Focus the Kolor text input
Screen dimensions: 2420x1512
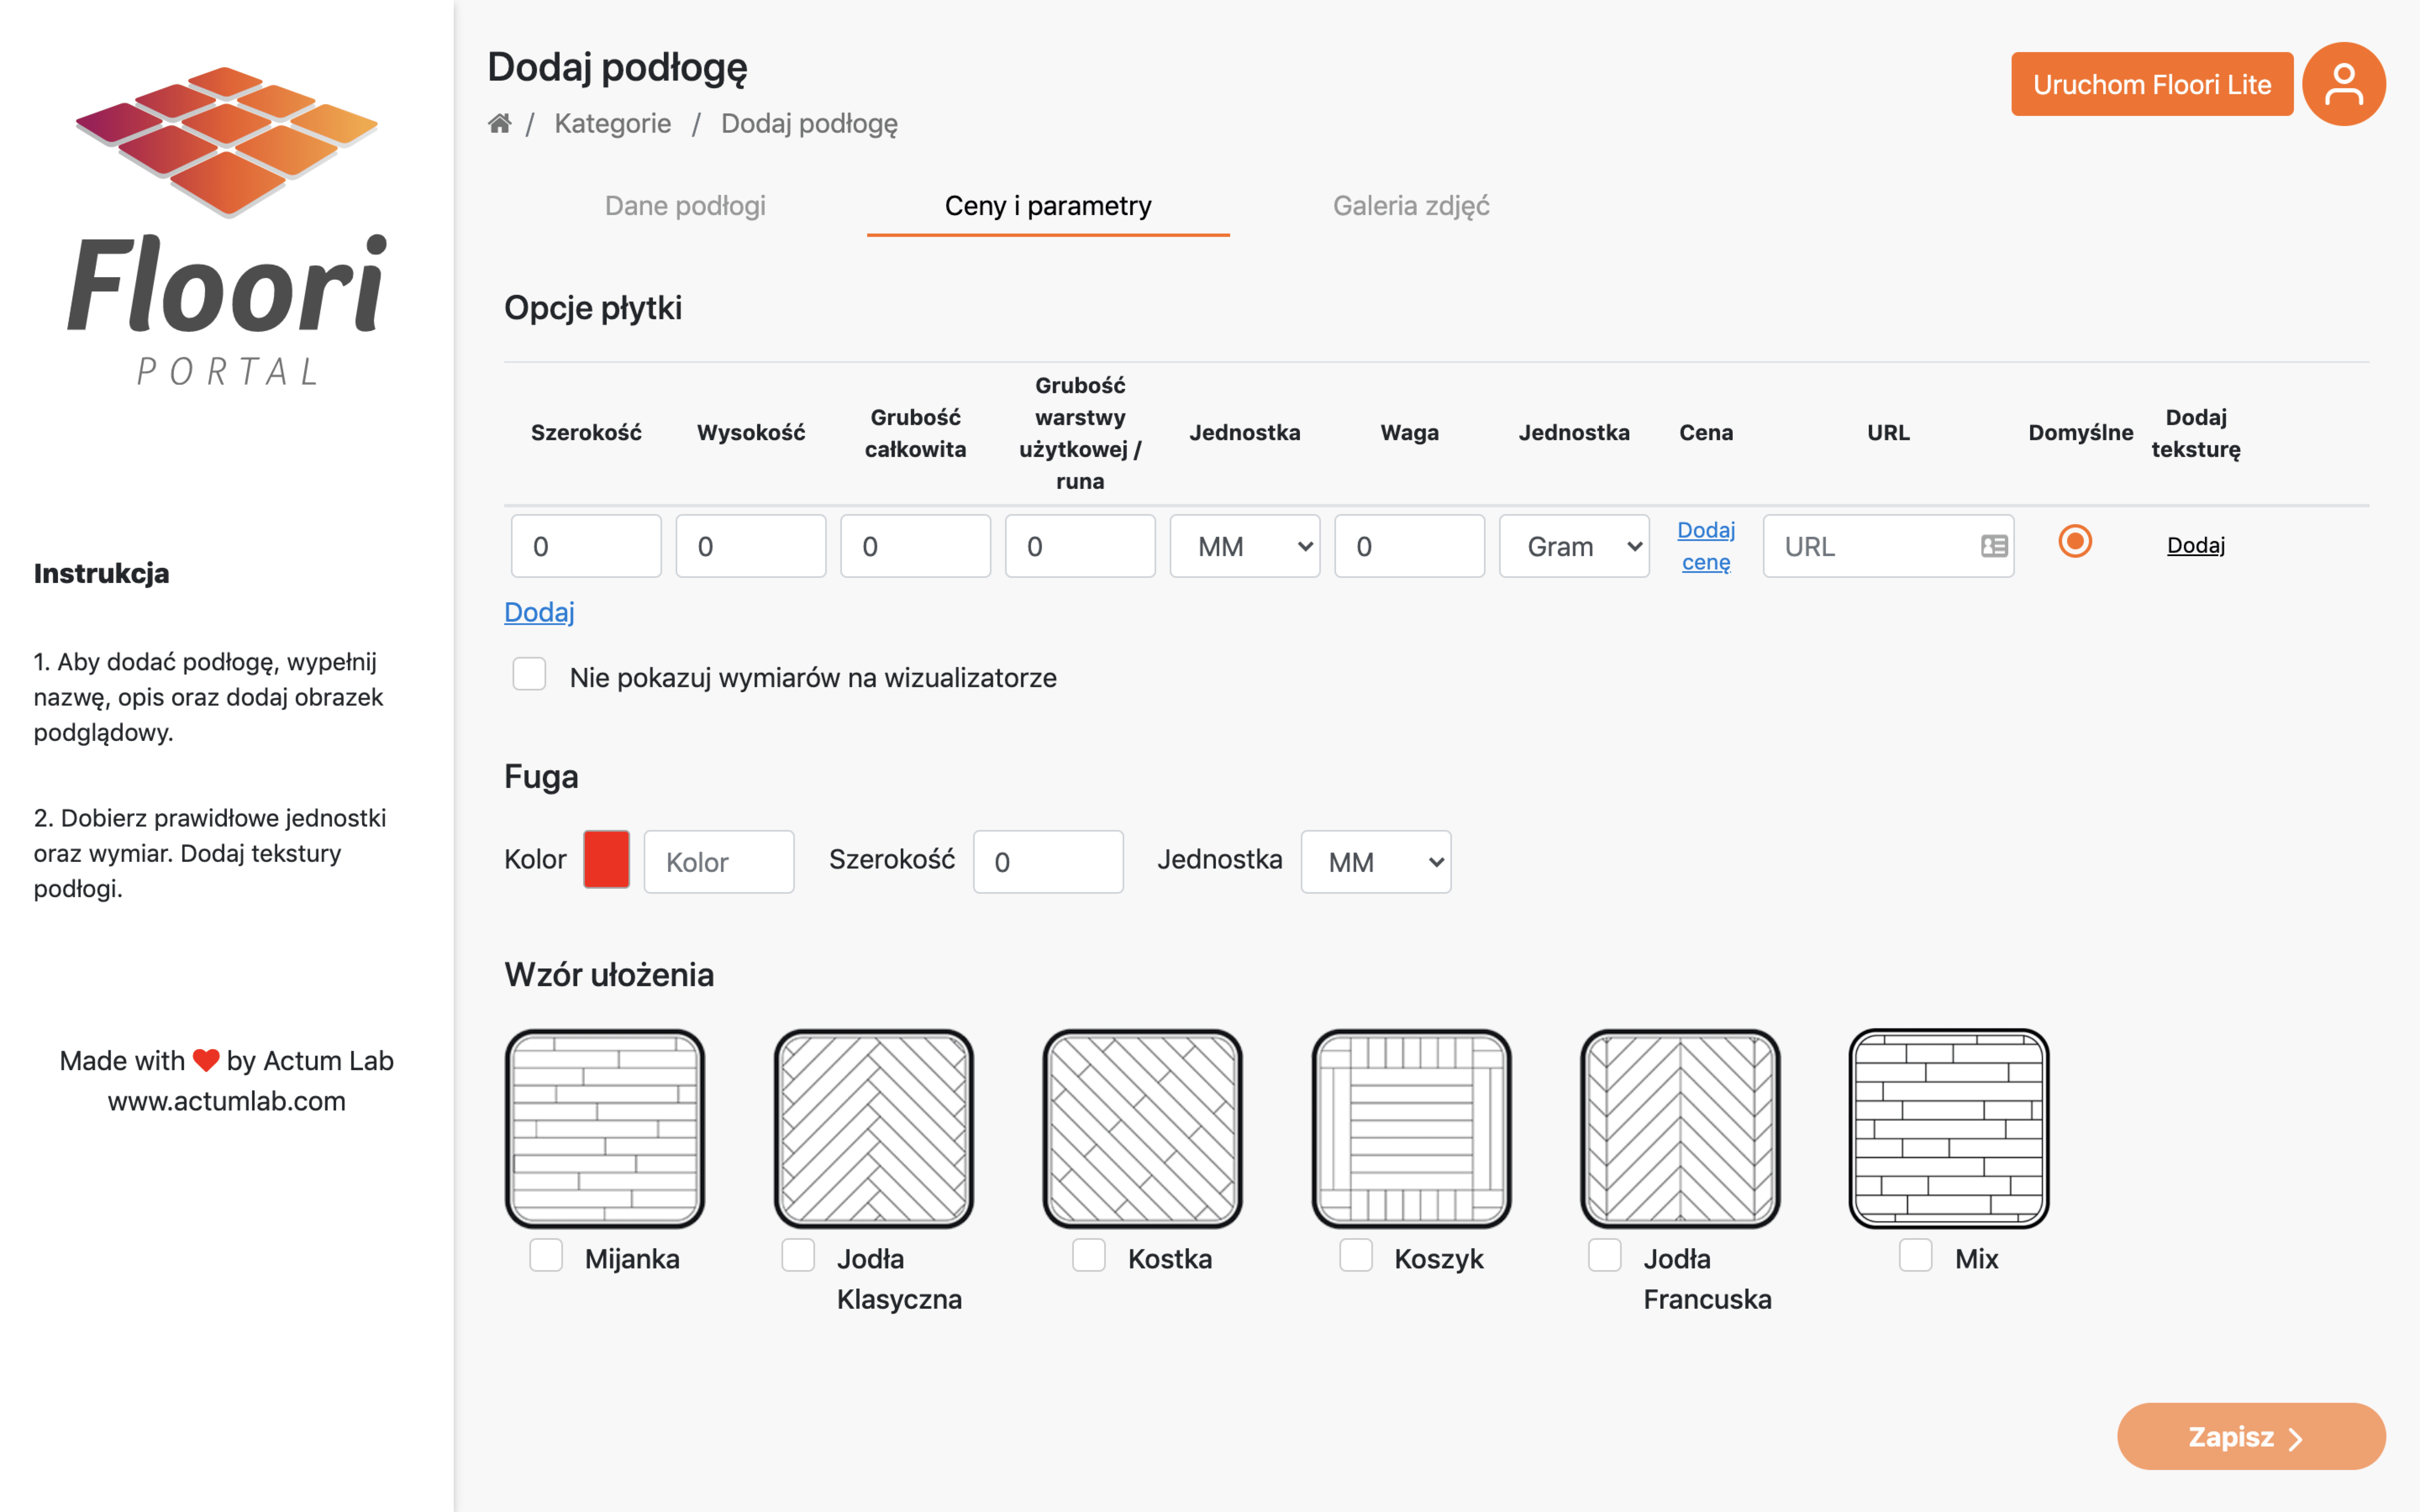coord(719,861)
